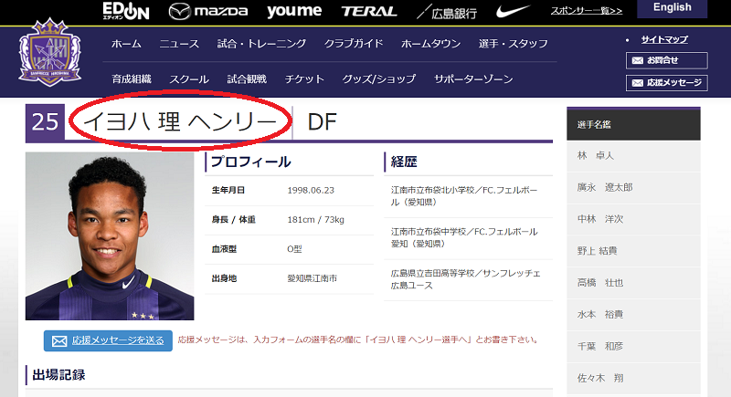This screenshot has width=731, height=397.
Task: Select player 千葉 和彦 in sidebar
Action: (x=633, y=346)
